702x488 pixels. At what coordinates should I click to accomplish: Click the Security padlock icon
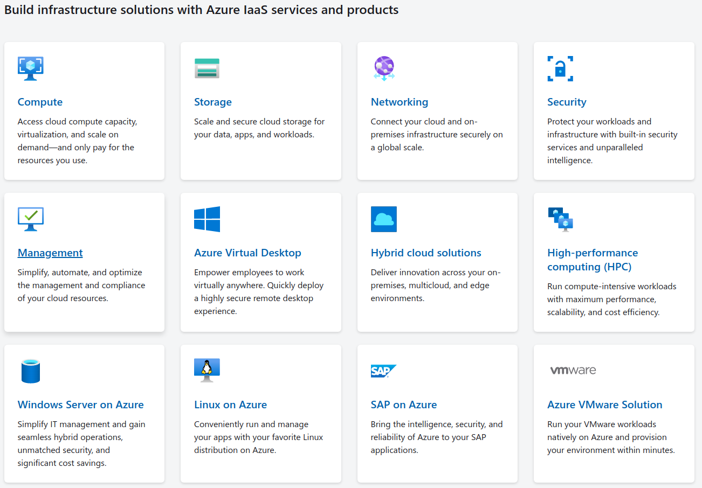560,68
